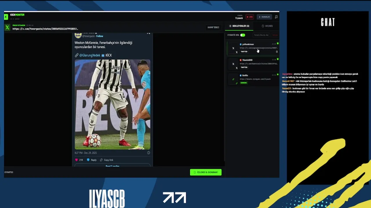Click the green Kick K logo
The image size is (371, 208).
click(6, 17)
